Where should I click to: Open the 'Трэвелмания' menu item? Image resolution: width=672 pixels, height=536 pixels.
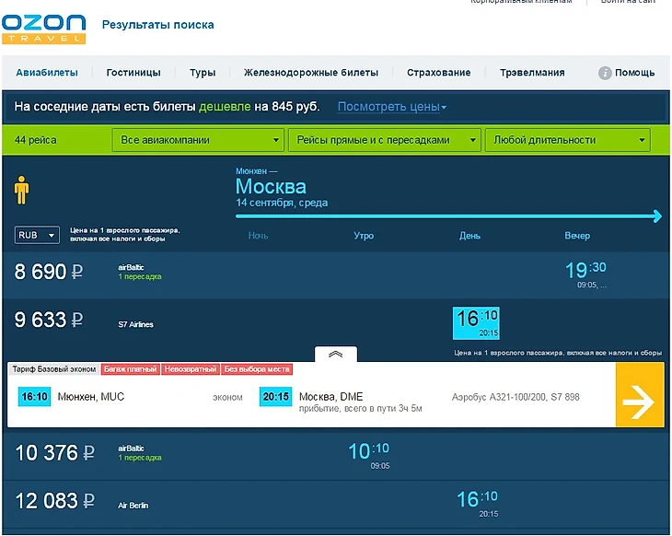point(532,73)
